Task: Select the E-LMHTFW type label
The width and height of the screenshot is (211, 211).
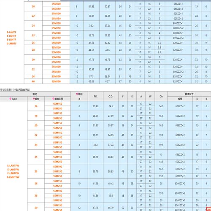Action: coord(13,177)
